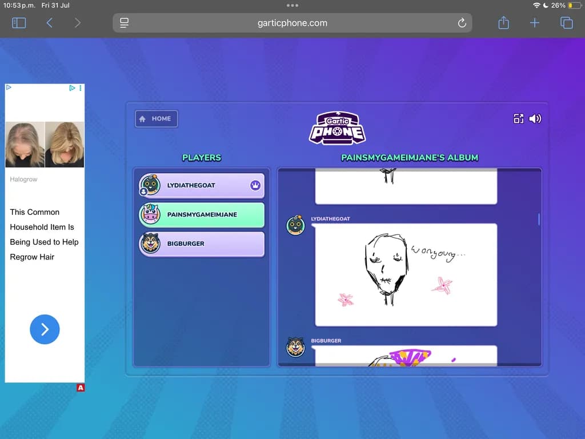This screenshot has width=585, height=439.
Task: Click the LYDIATHEGOAT label above drawing
Action: (x=331, y=219)
